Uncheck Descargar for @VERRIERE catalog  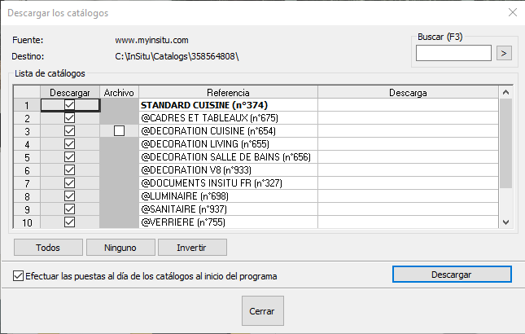(x=70, y=222)
